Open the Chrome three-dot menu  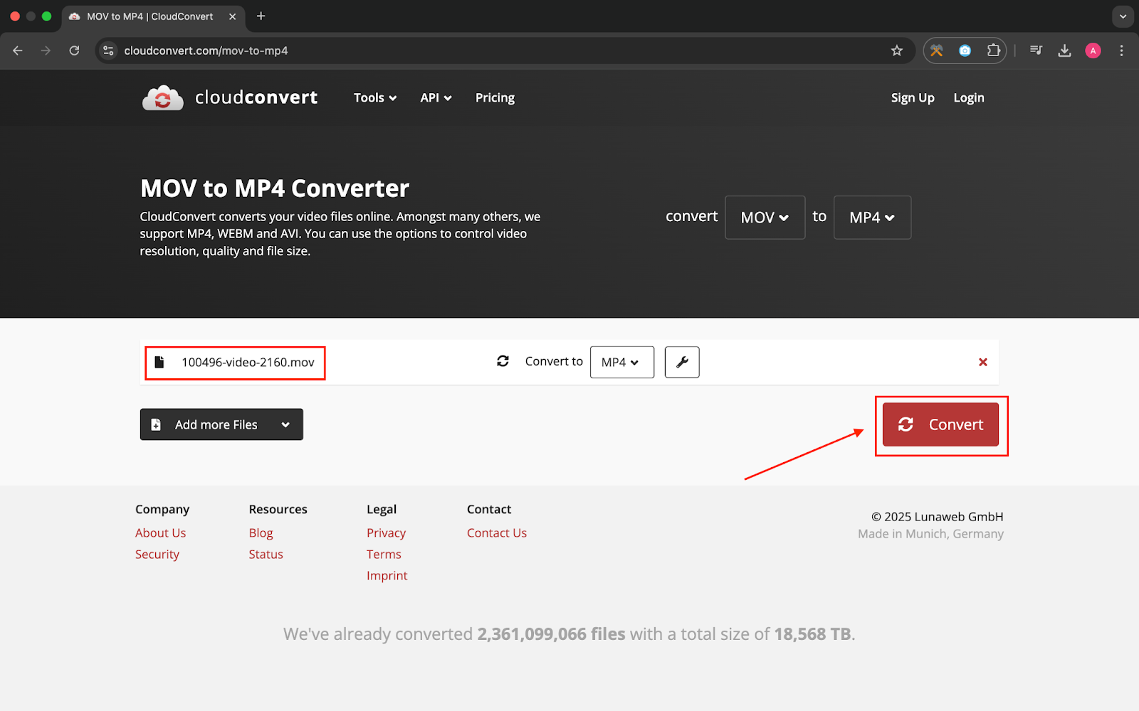[1121, 50]
